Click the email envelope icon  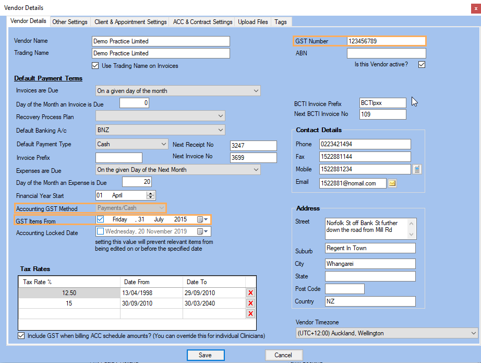tap(392, 183)
